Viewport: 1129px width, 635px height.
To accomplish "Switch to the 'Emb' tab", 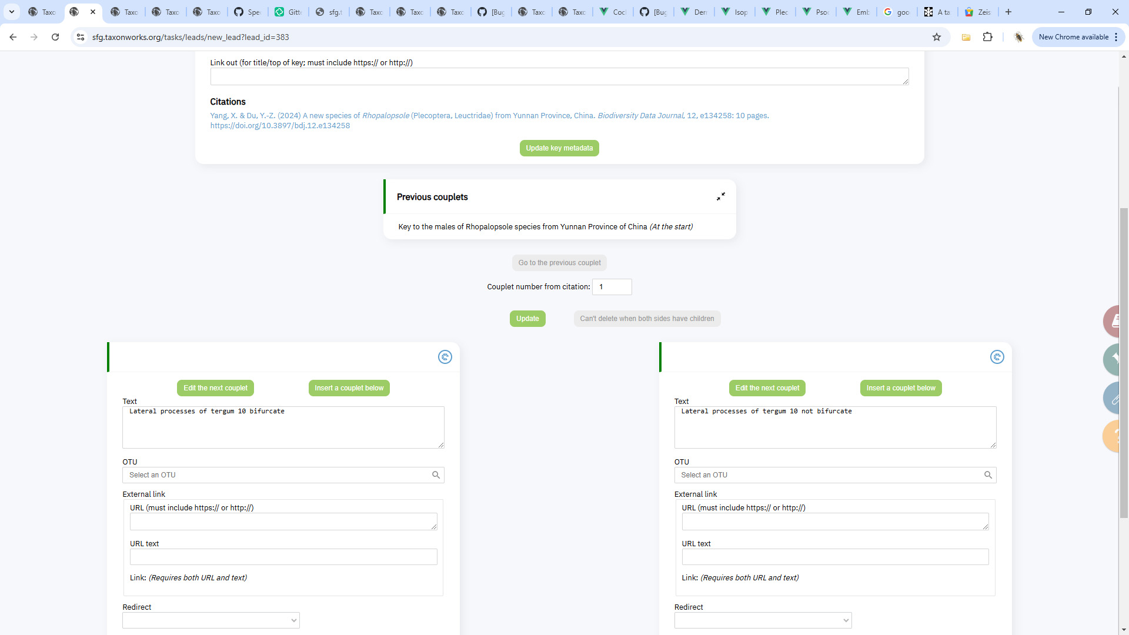I will pyautogui.click(x=856, y=12).
